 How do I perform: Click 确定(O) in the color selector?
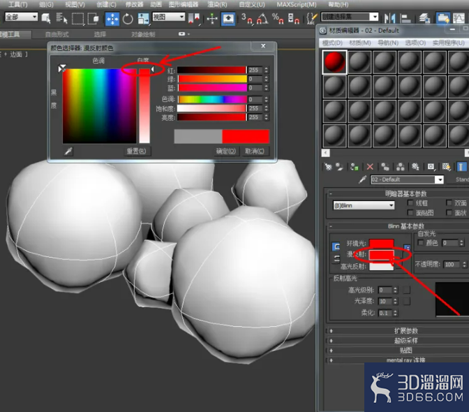pyautogui.click(x=226, y=152)
